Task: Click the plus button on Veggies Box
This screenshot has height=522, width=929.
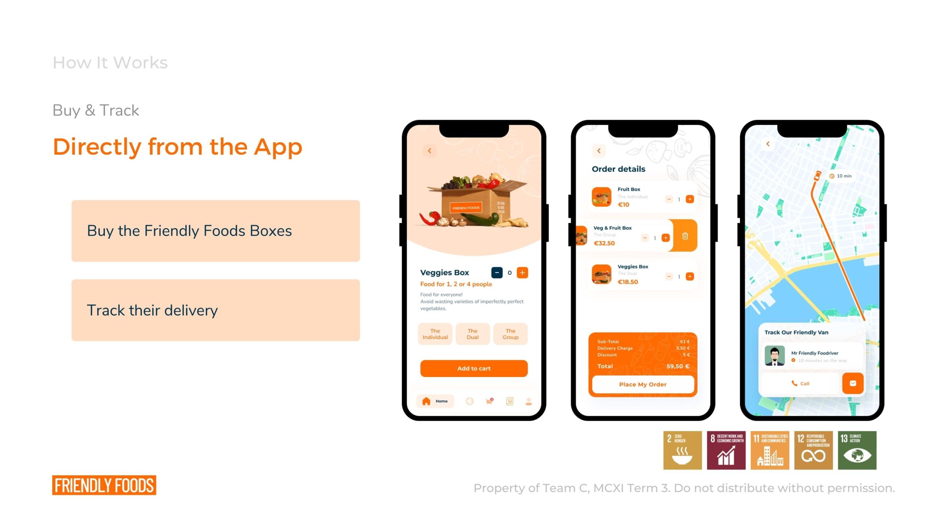Action: pyautogui.click(x=523, y=272)
